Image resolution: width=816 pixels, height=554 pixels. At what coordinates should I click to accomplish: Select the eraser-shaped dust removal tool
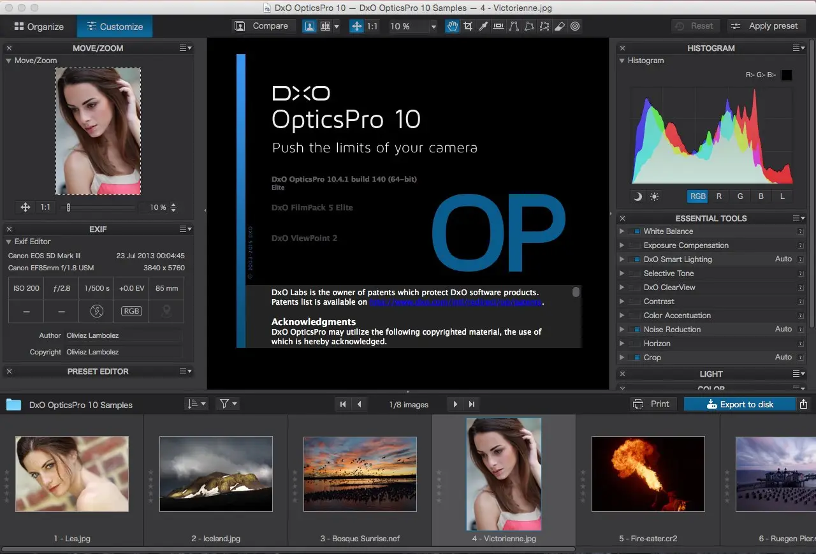[559, 27]
